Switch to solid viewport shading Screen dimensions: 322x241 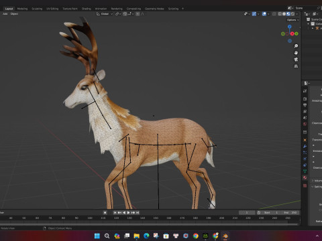[284, 14]
